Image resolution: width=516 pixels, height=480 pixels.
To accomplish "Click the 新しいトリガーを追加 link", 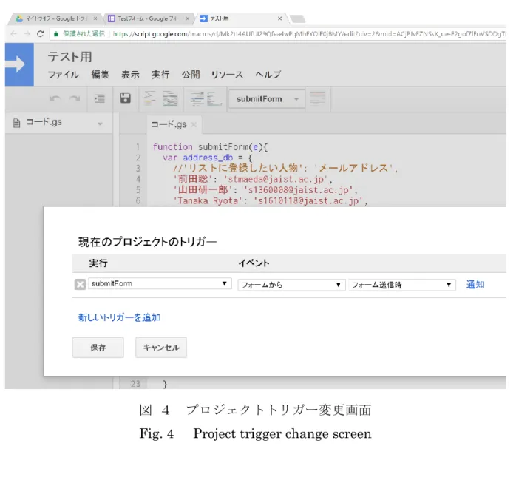I will (119, 317).
